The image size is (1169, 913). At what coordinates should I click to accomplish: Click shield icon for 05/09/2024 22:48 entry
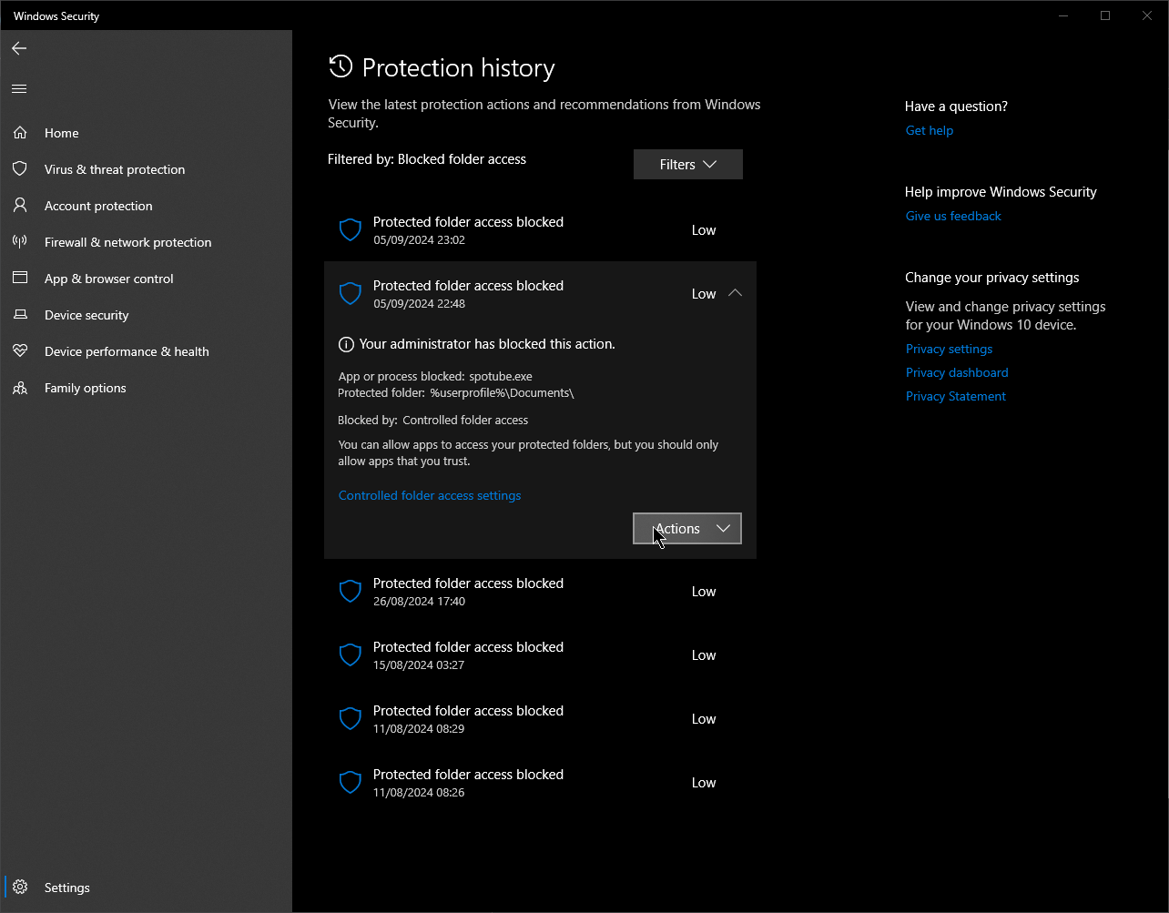coord(351,294)
